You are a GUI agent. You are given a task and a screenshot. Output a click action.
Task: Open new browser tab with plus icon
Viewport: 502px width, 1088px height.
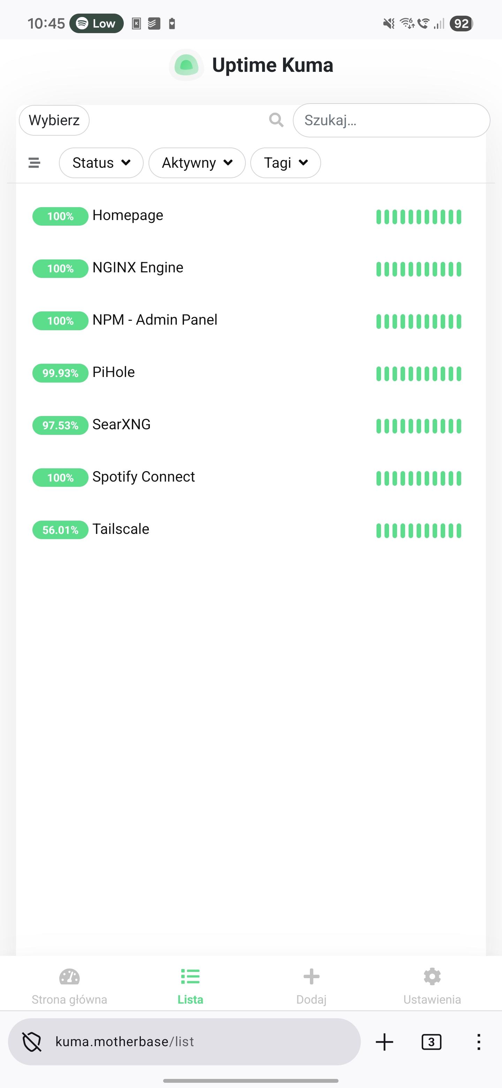(x=384, y=1042)
